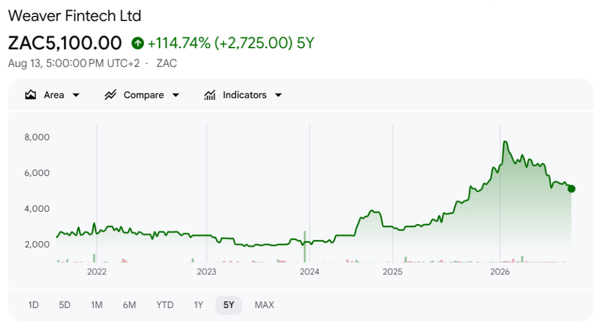Click the Compare trend lines icon
602x324 pixels.
(110, 95)
